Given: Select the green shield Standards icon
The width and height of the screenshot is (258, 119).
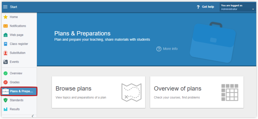Looking at the screenshot, I should click(6, 100).
